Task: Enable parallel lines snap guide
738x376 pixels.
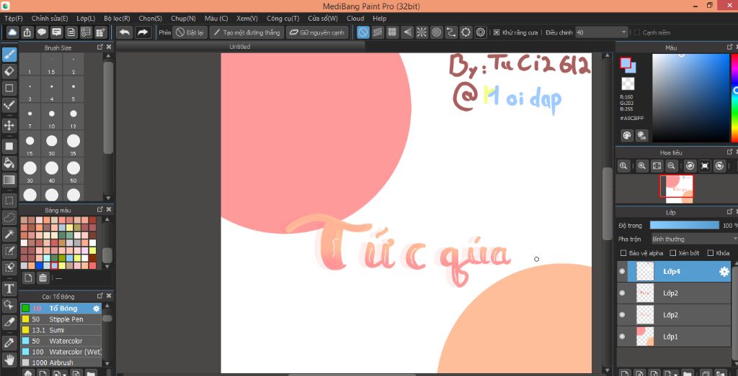Action: tap(378, 32)
